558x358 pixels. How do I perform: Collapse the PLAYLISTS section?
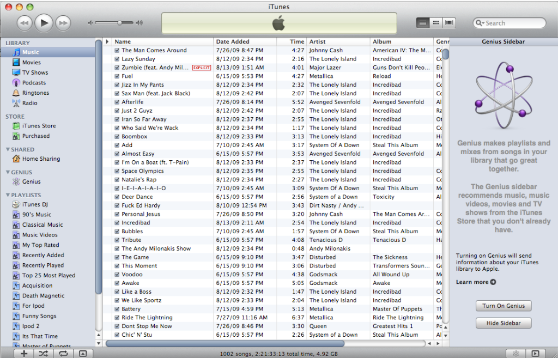pos(8,195)
